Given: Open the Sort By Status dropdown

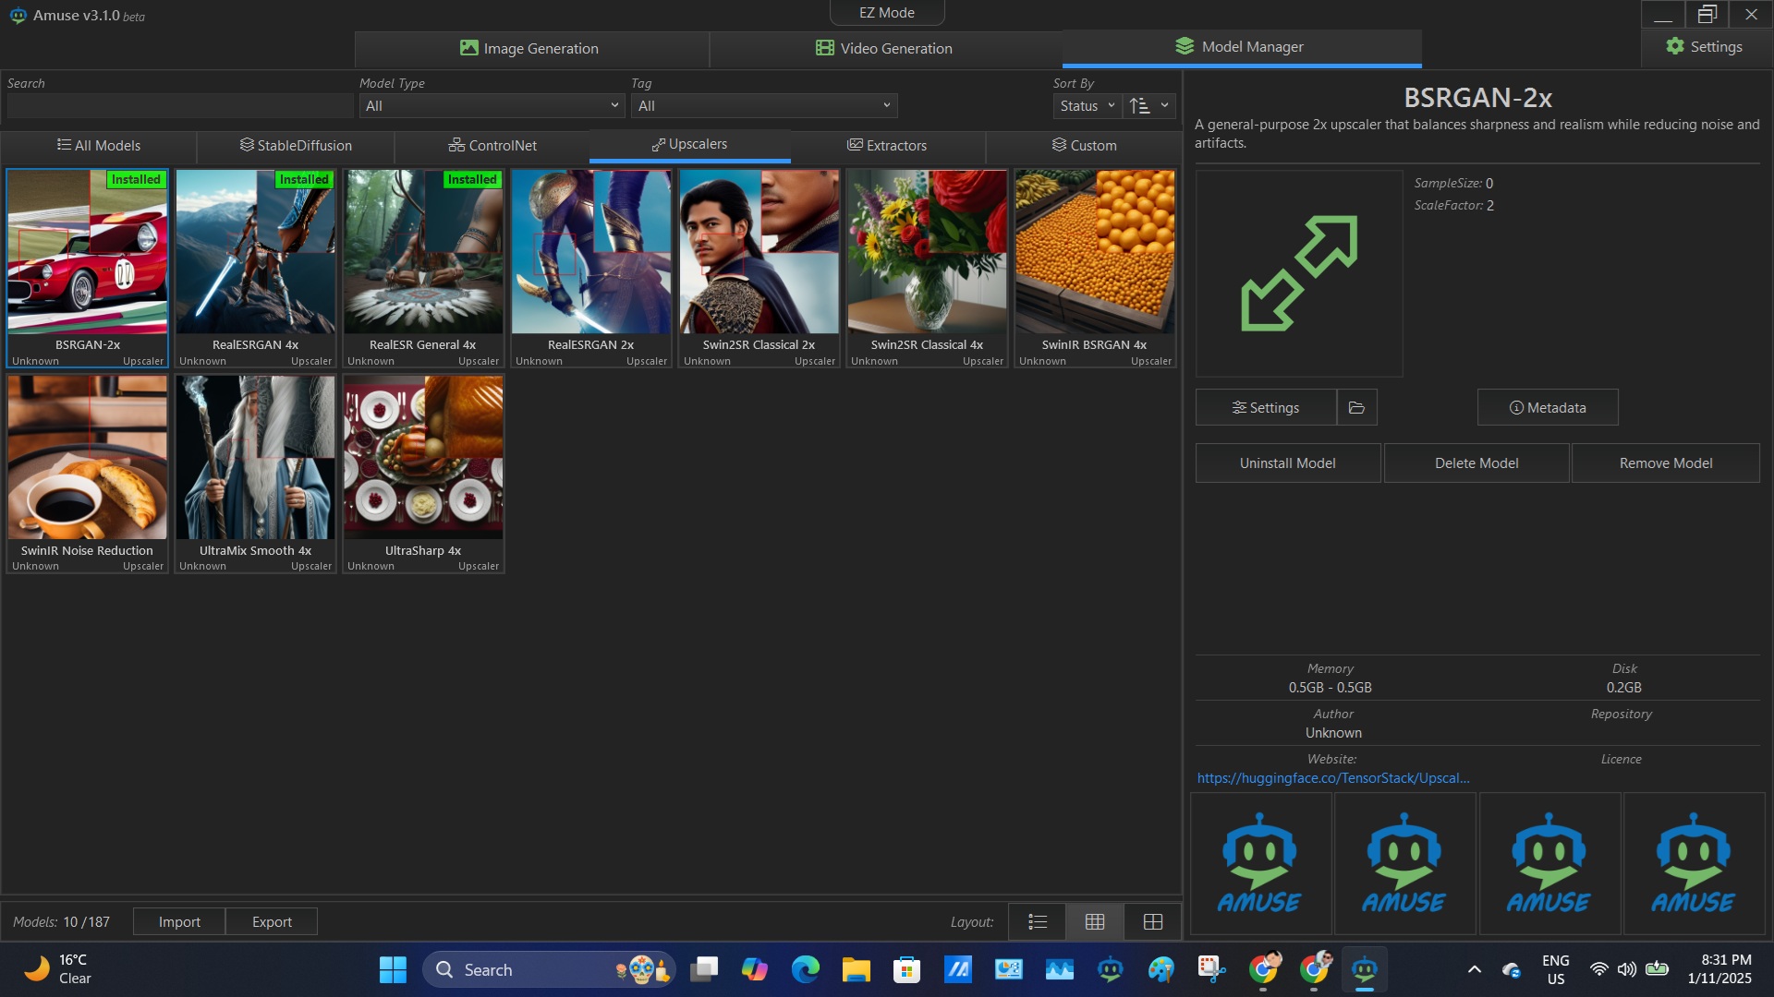Looking at the screenshot, I should [x=1087, y=105].
